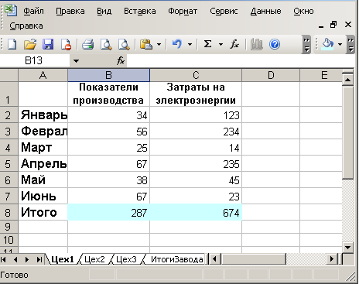
Task: Switch to the Цех3 sheet tab
Action: 126,259
